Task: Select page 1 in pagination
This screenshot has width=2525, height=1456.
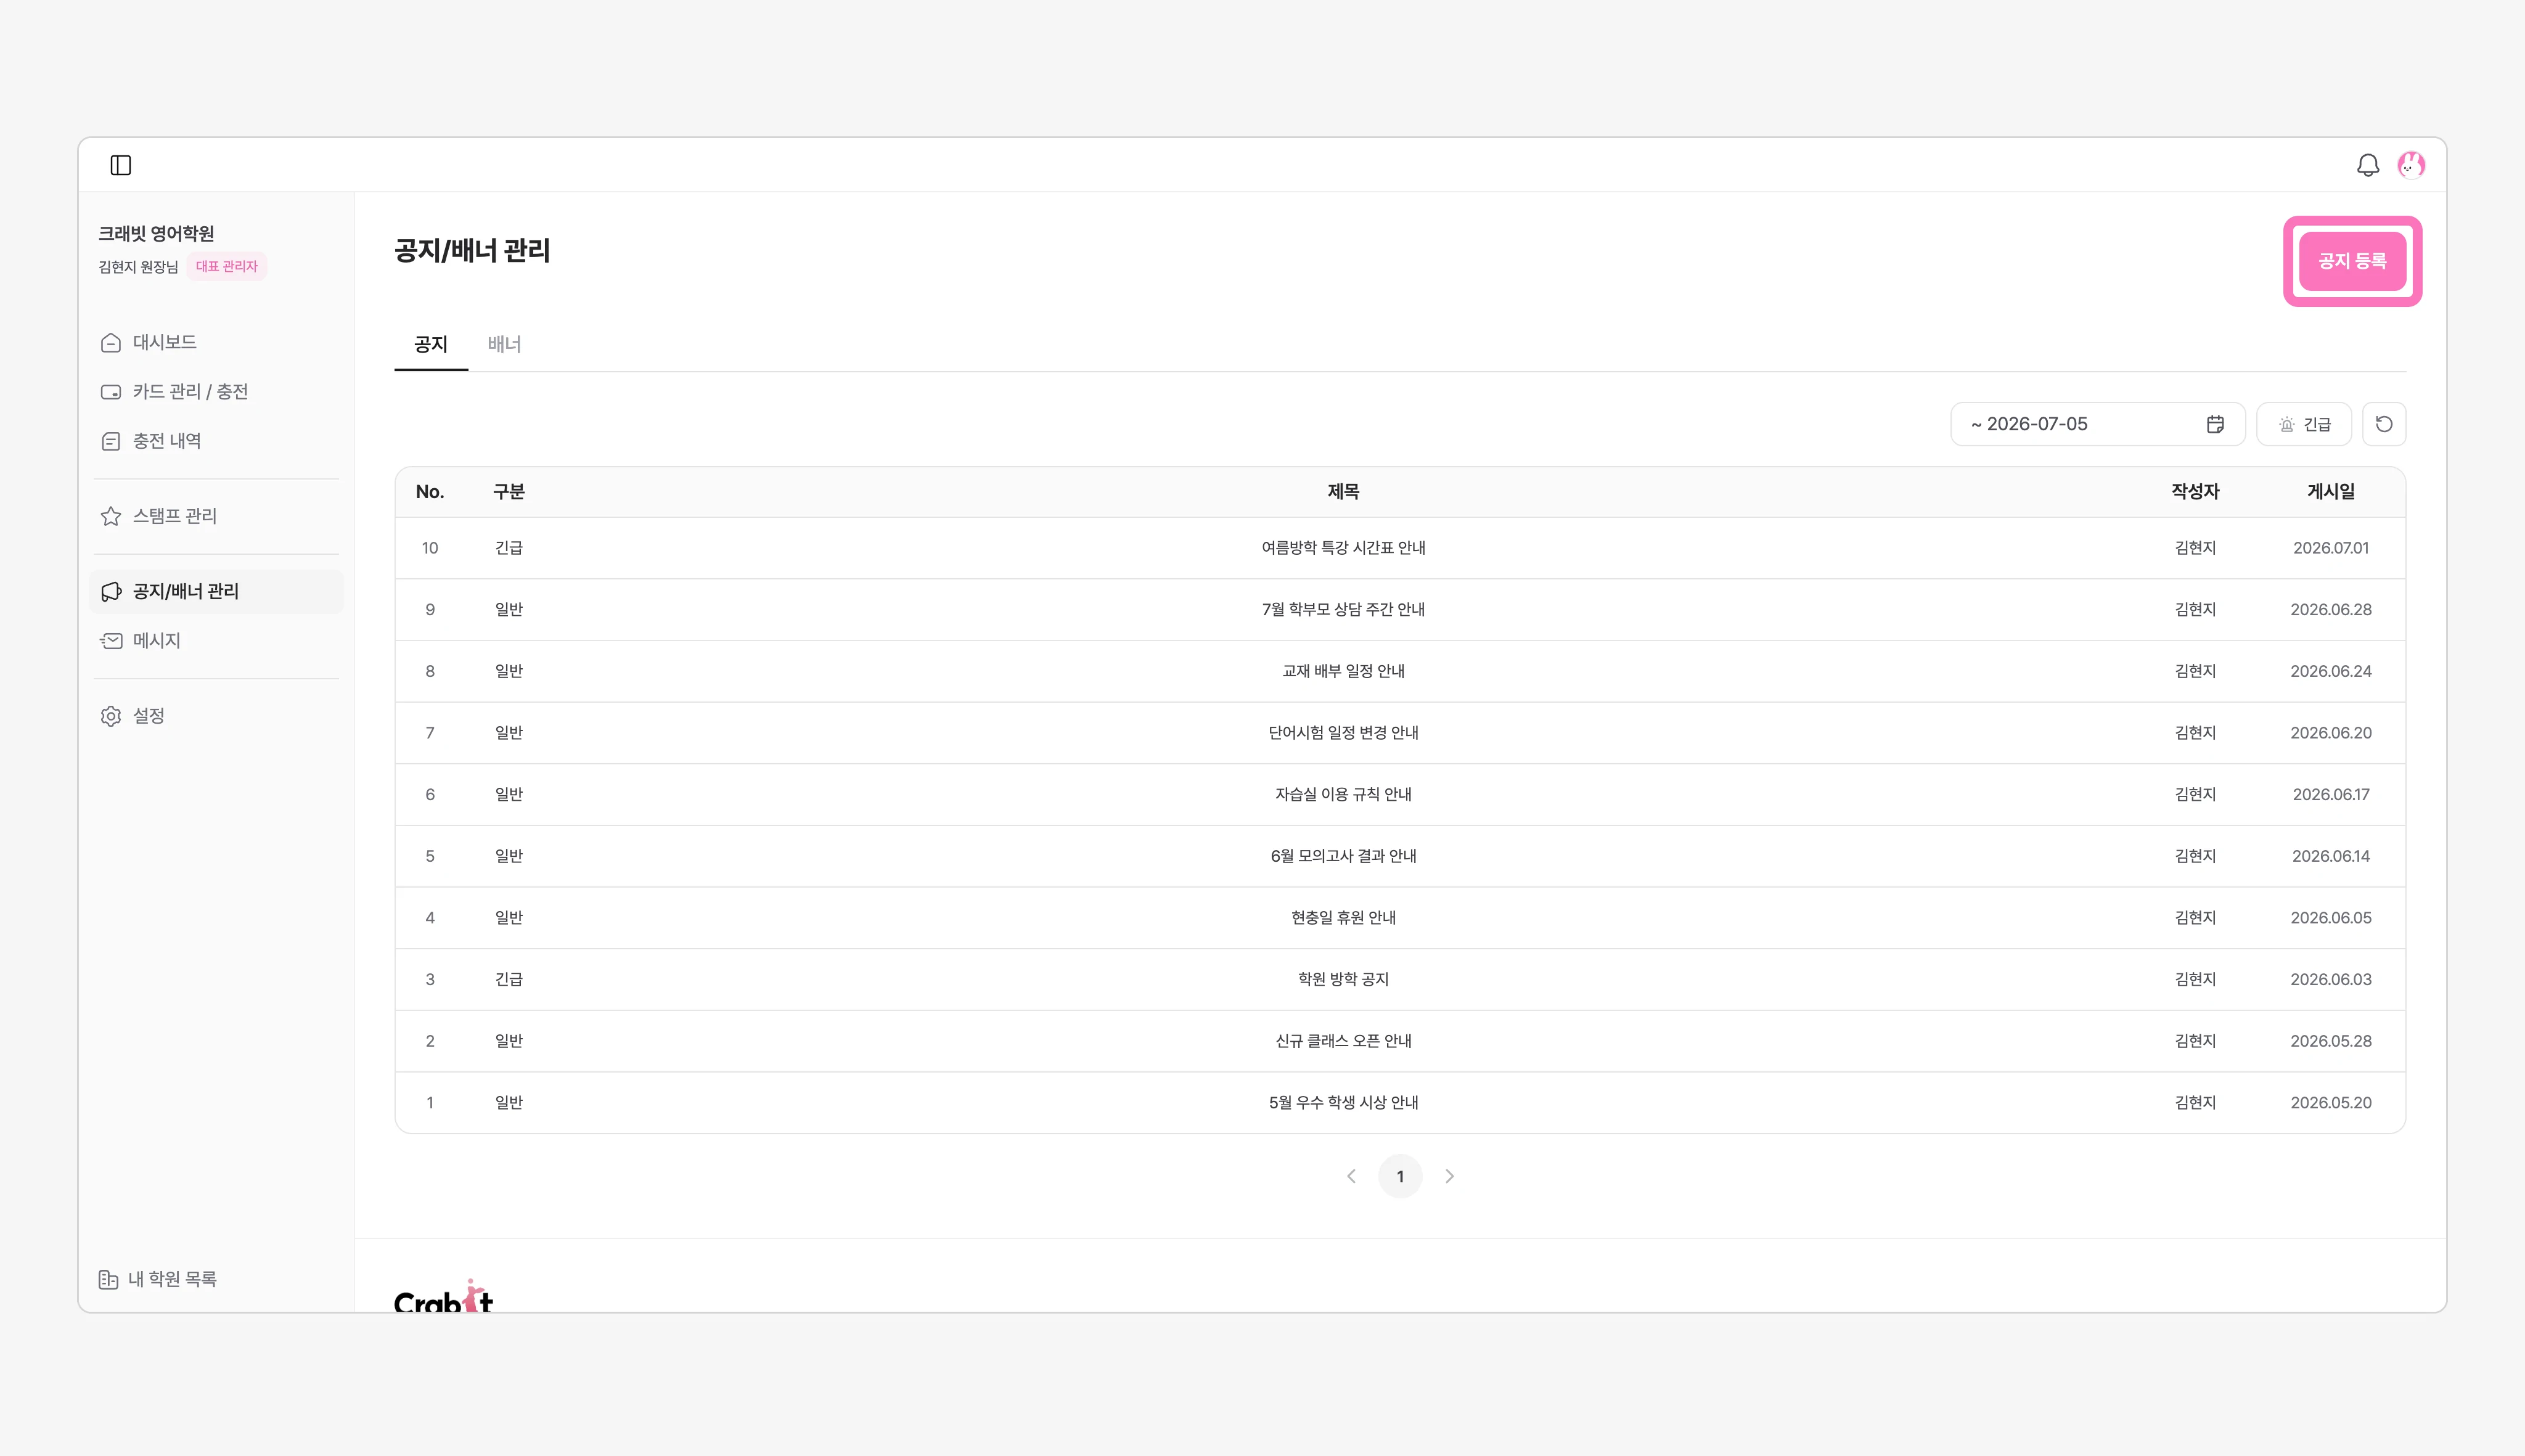Action: (x=1400, y=1176)
